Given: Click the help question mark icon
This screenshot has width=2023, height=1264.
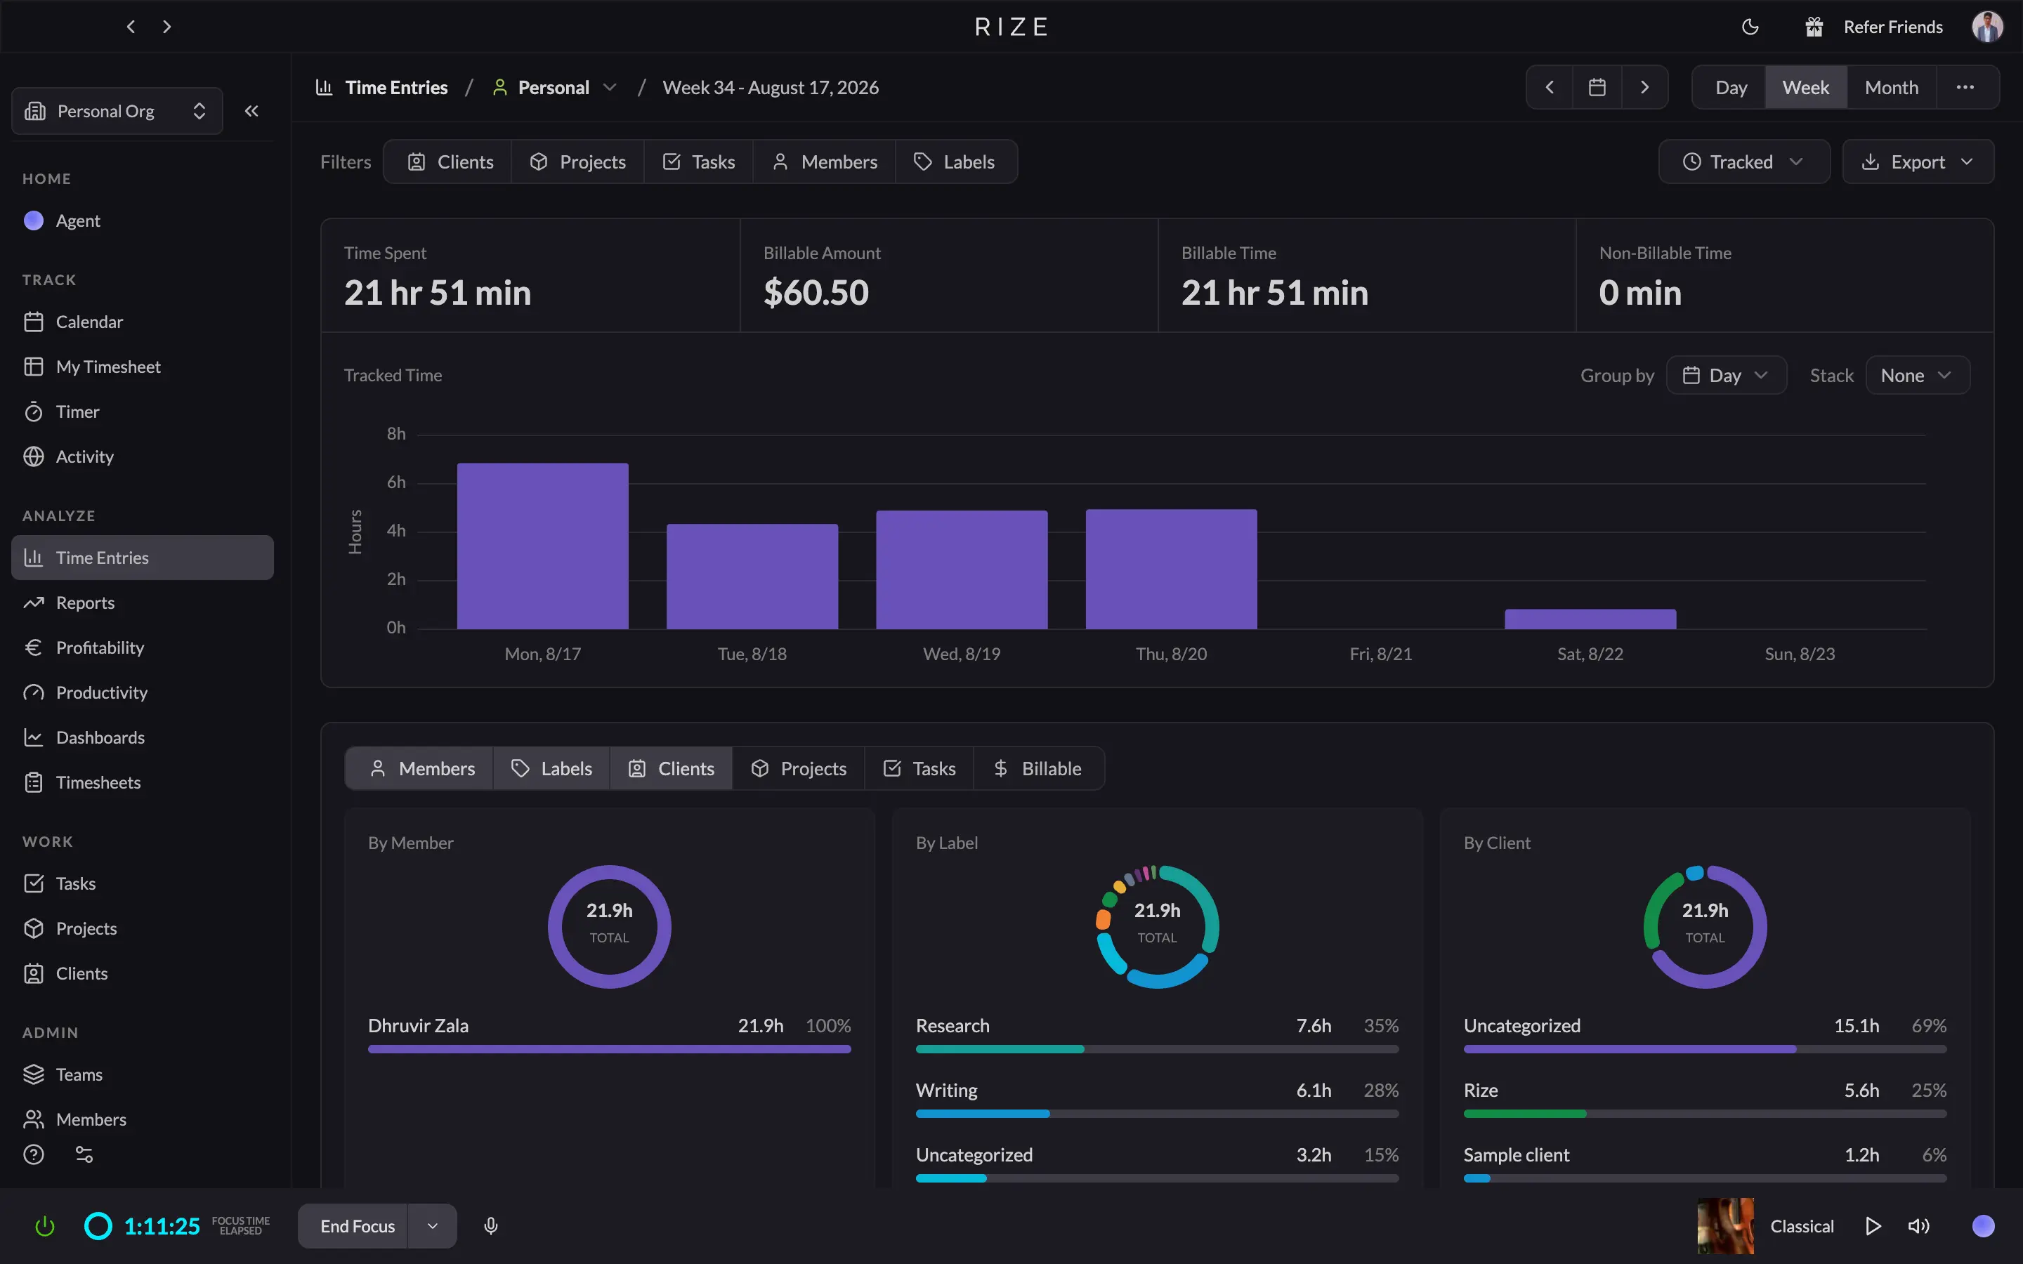Looking at the screenshot, I should click(34, 1154).
